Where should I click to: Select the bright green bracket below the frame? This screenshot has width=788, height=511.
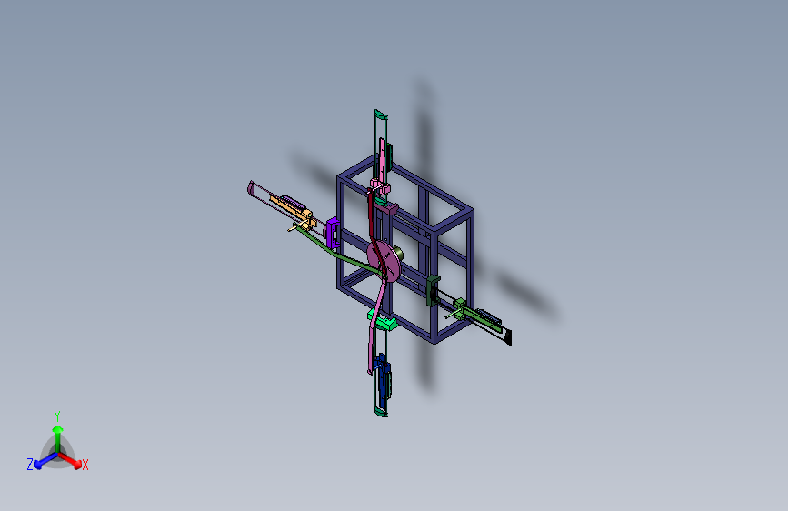coord(383,320)
